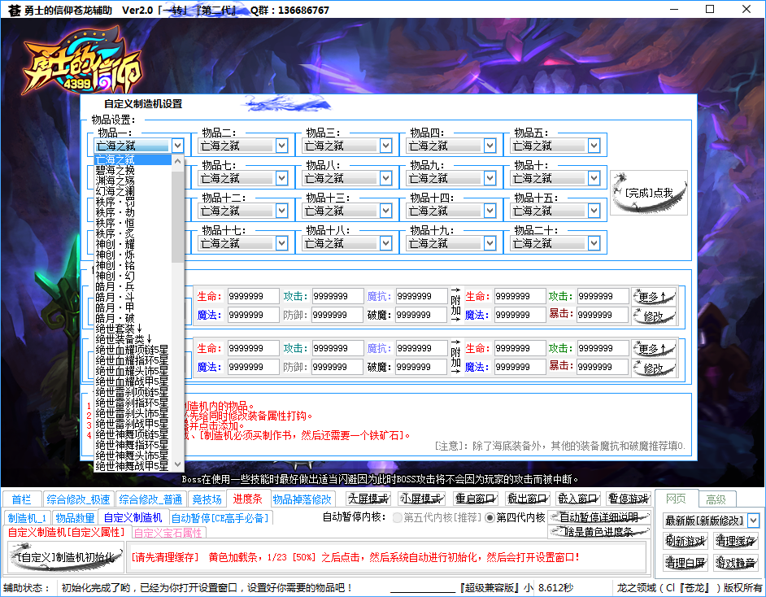Expand the 物品七 combo box

pyautogui.click(x=282, y=178)
